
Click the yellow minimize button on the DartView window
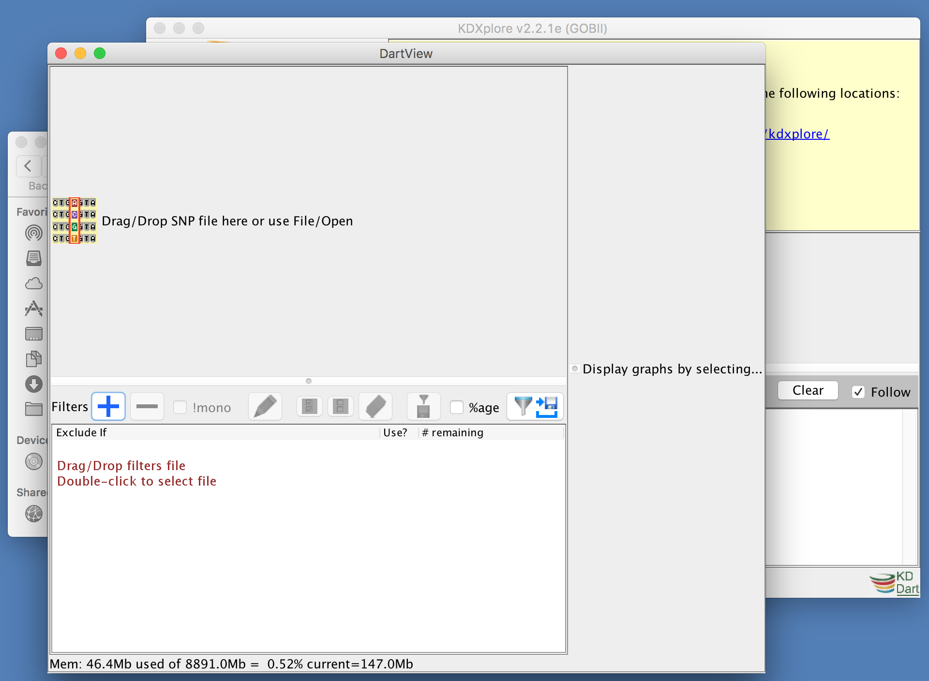tap(80, 53)
